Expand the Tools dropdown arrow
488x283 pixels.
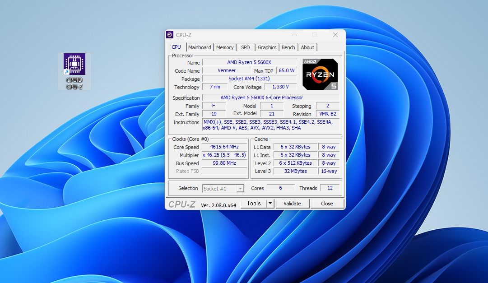click(270, 203)
